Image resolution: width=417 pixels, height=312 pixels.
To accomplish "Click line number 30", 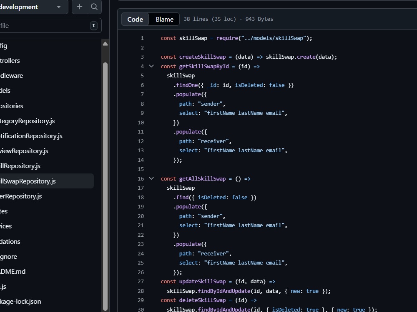I will click(x=141, y=310).
